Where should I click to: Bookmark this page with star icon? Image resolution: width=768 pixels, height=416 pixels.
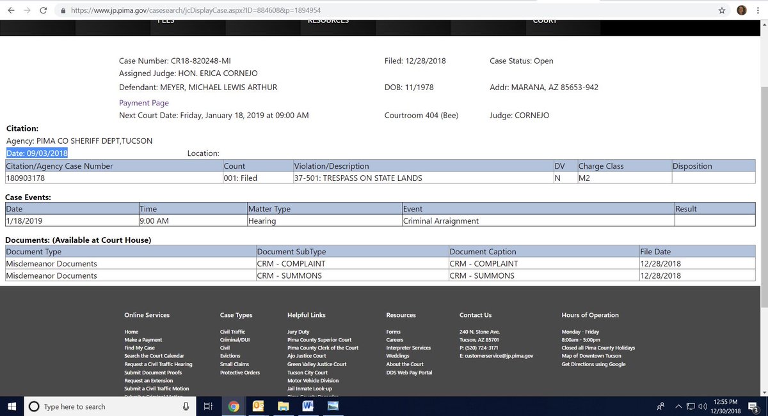pos(722,10)
